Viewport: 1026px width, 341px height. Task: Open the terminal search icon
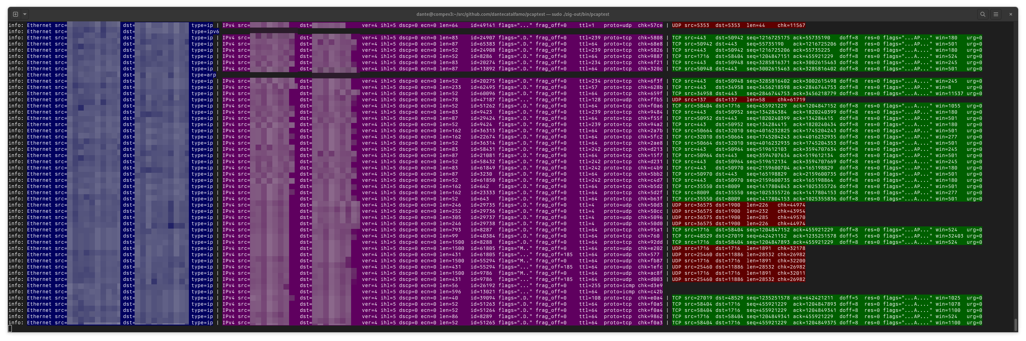[x=983, y=14]
